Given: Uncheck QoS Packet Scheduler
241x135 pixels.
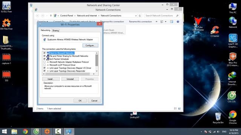Looking at the screenshot, I should pyautogui.click(x=44, y=59).
